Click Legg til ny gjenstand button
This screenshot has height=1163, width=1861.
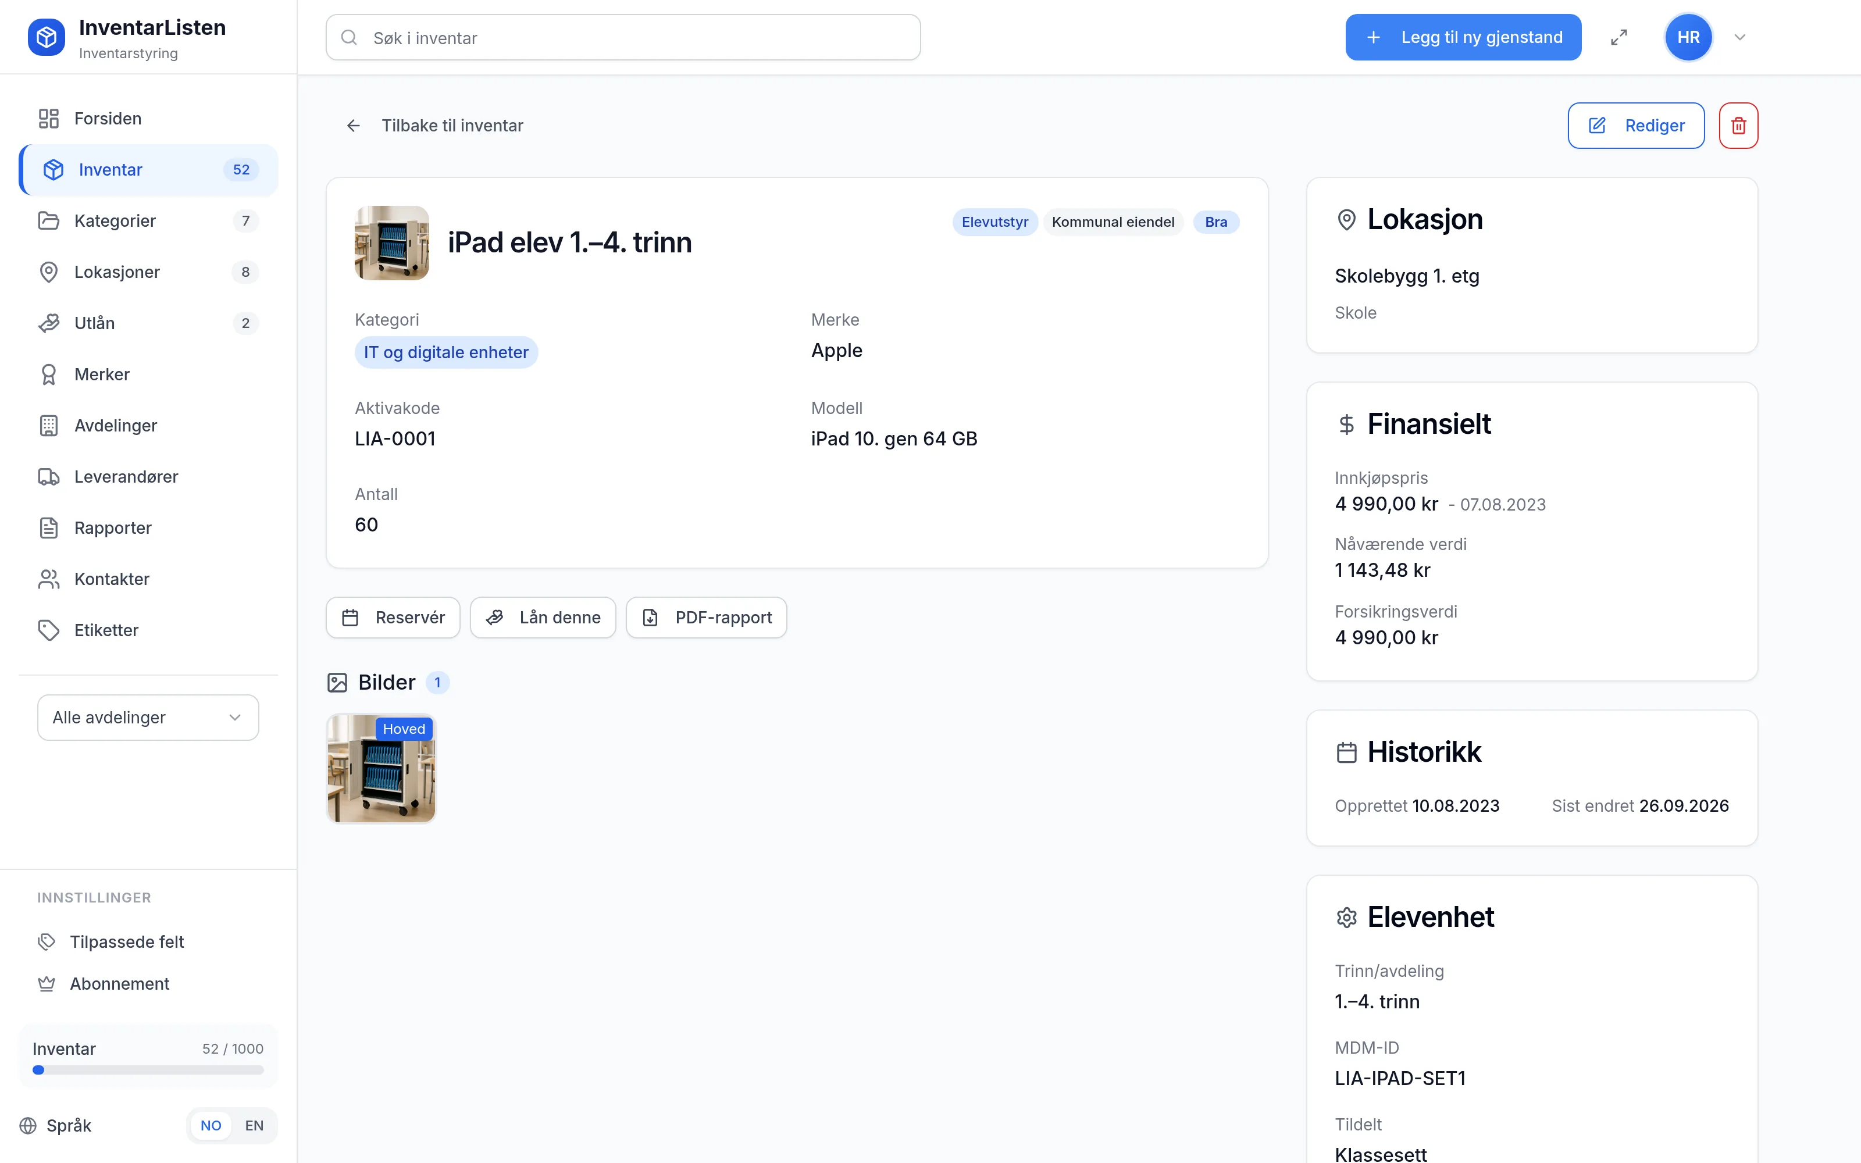coord(1463,37)
